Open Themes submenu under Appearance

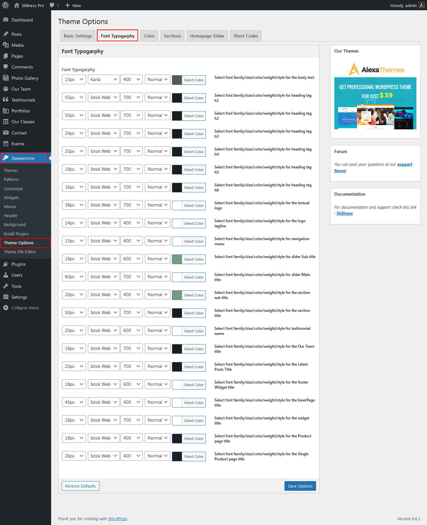(x=11, y=170)
